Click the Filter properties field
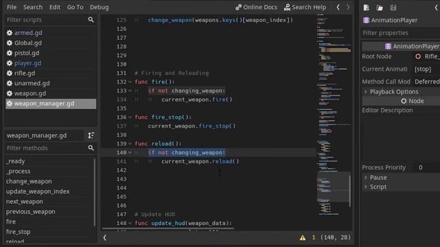 [x=401, y=33]
